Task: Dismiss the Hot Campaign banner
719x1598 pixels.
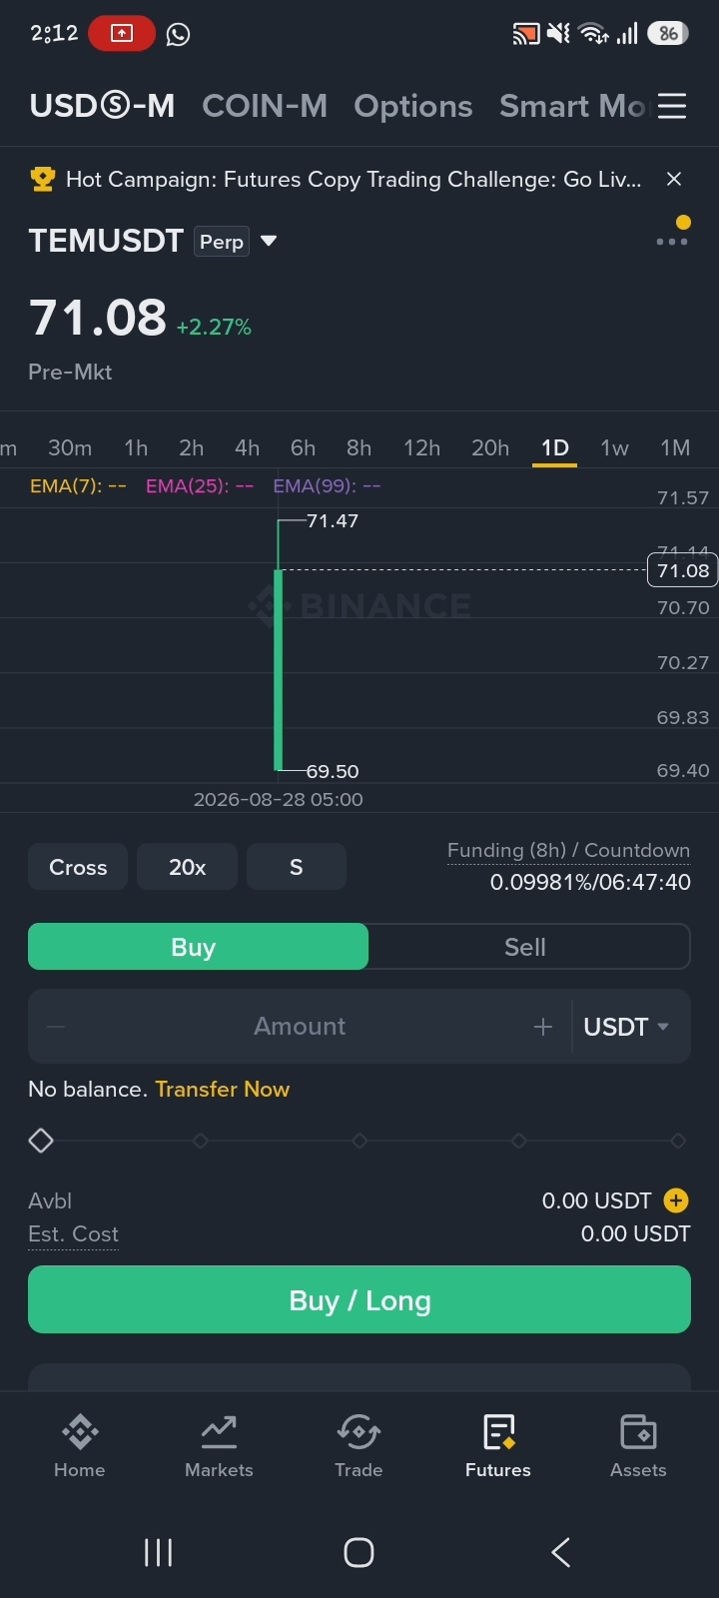Action: [674, 179]
